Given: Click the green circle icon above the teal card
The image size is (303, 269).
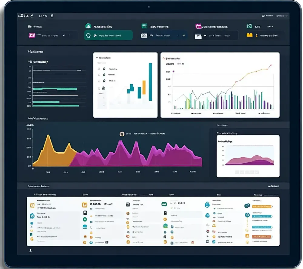Looking at the screenshot, I should 88,26.
